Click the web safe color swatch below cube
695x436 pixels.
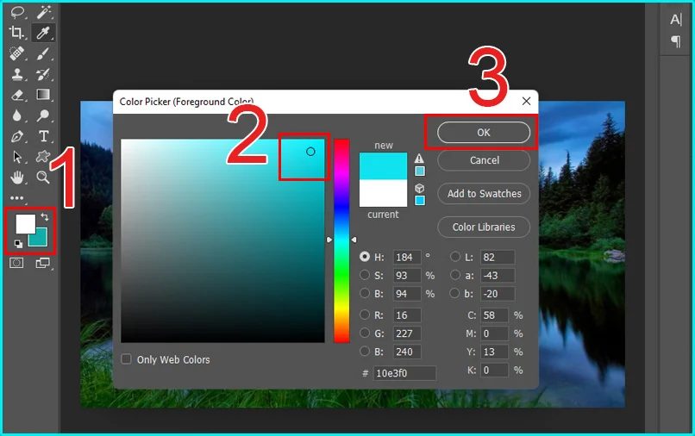[x=420, y=200]
